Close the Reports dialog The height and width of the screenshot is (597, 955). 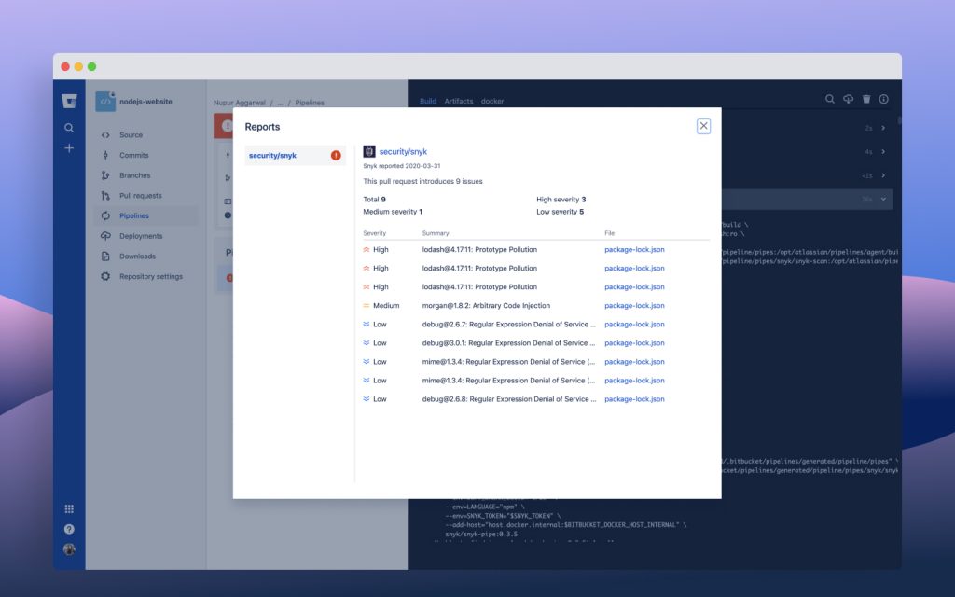(703, 126)
